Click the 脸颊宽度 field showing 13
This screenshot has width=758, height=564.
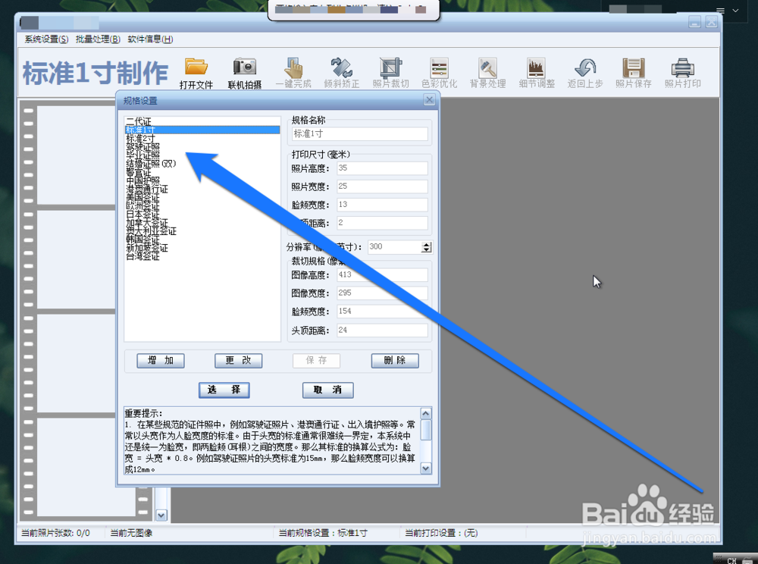tap(382, 205)
